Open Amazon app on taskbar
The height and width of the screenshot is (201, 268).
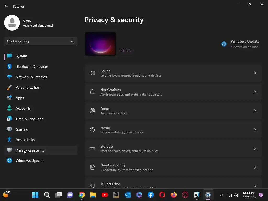pyautogui.click(x=116, y=195)
